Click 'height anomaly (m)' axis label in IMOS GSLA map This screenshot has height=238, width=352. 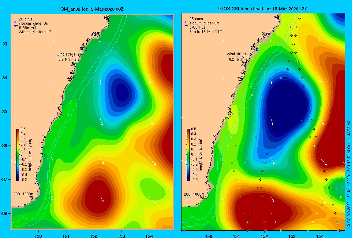(x=201, y=155)
